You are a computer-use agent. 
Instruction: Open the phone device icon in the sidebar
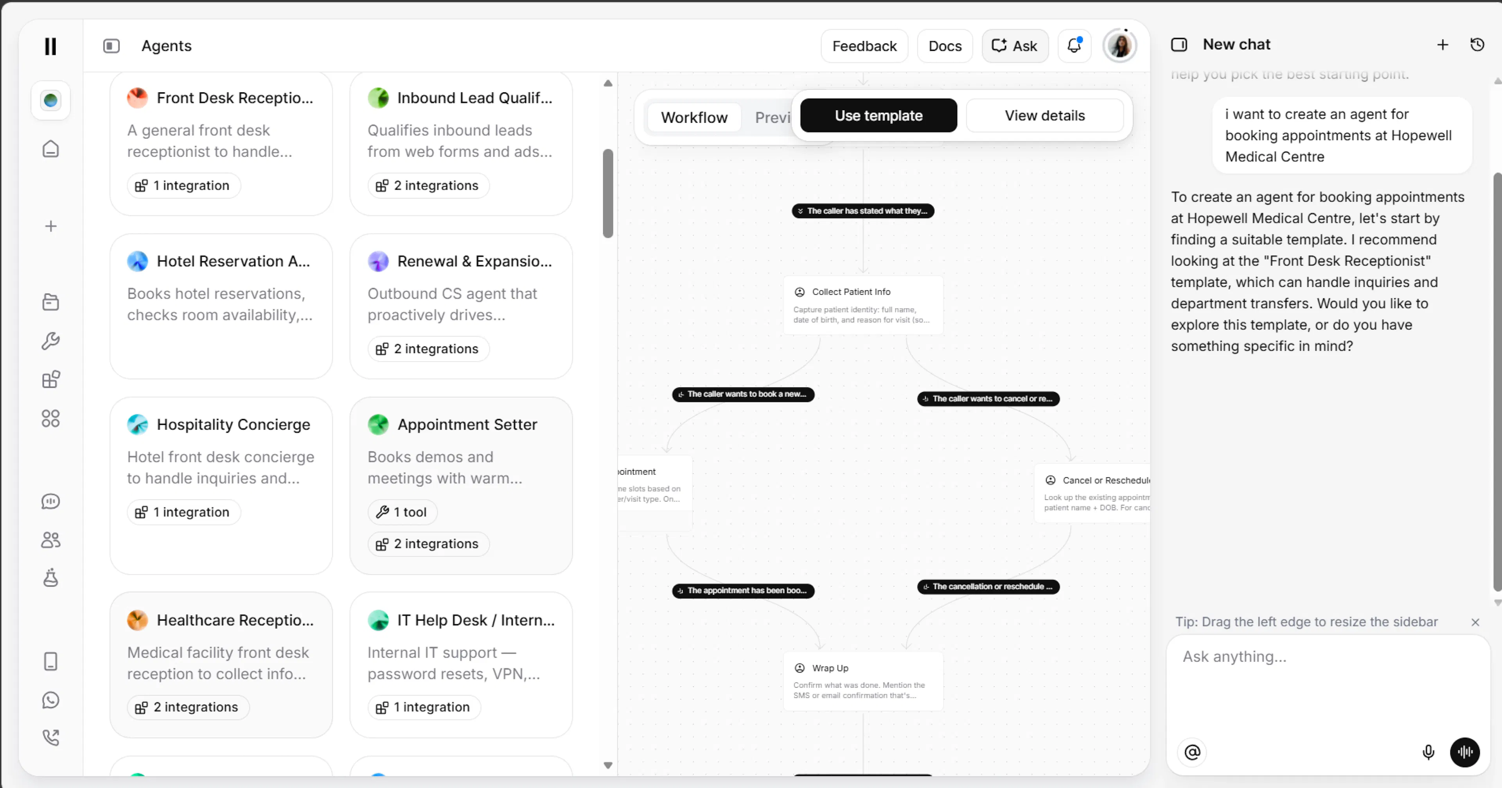pyautogui.click(x=51, y=661)
